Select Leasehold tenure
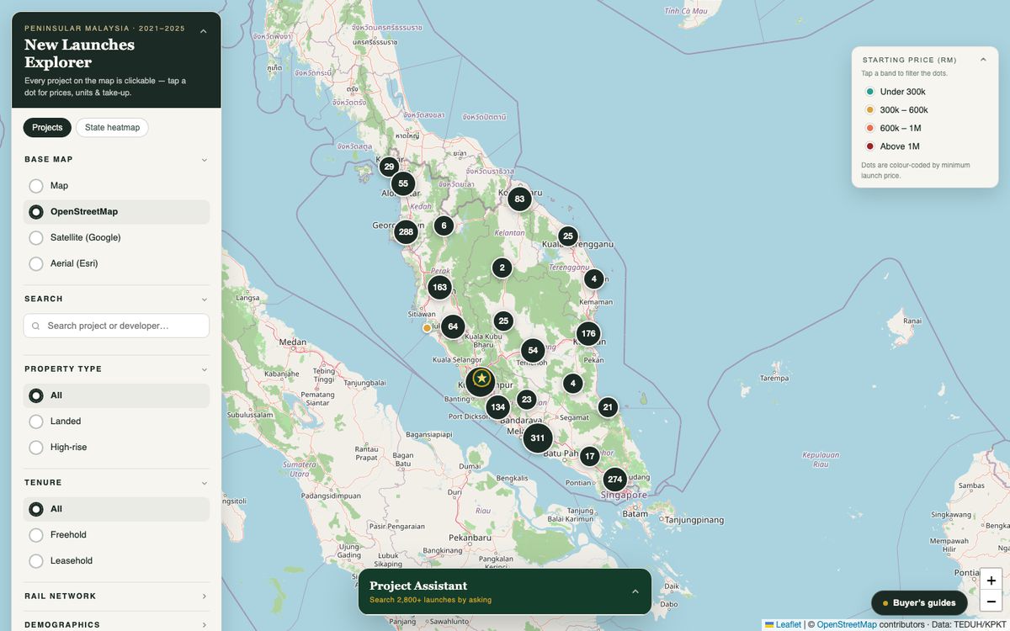Image resolution: width=1010 pixels, height=631 pixels. pos(116,561)
